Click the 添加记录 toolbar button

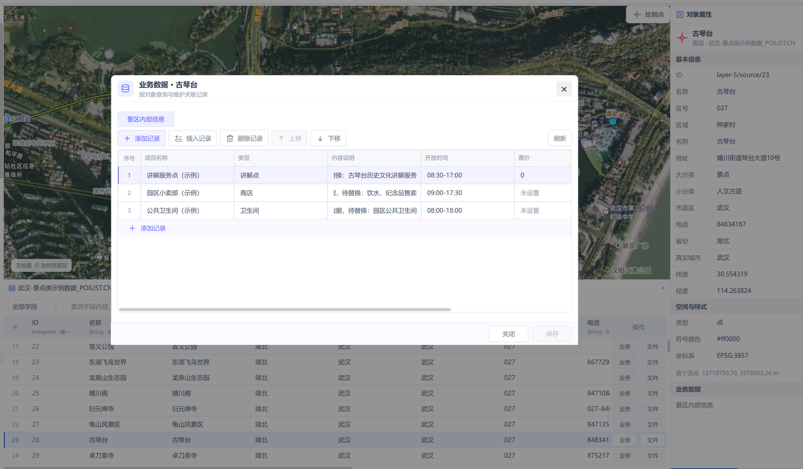(x=142, y=138)
